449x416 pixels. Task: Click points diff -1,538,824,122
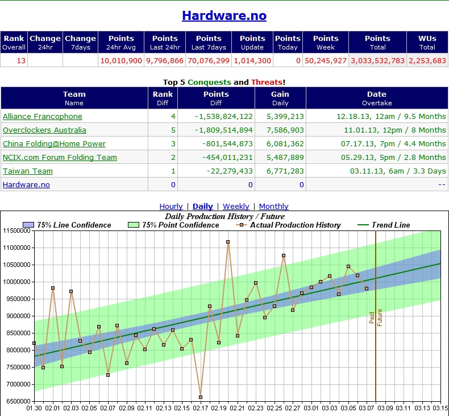223,117
